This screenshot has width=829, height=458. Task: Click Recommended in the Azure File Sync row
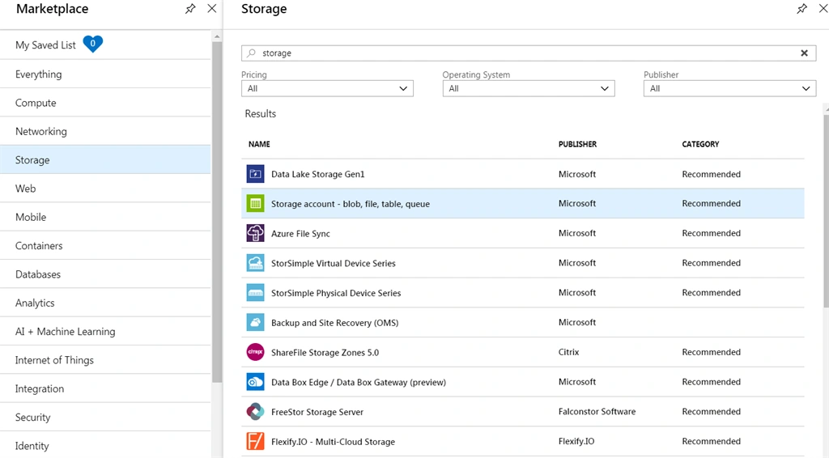click(711, 233)
